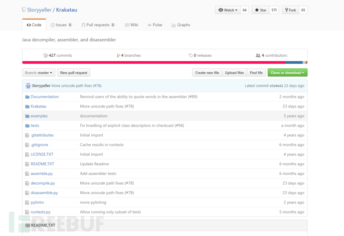Click the examples folder icon

(x=27, y=116)
